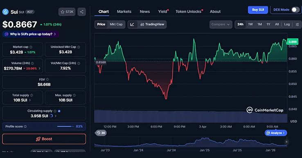The width and height of the screenshot is (302, 158).
Task: Select the Mkt Cap chart view
Action: [116, 24]
